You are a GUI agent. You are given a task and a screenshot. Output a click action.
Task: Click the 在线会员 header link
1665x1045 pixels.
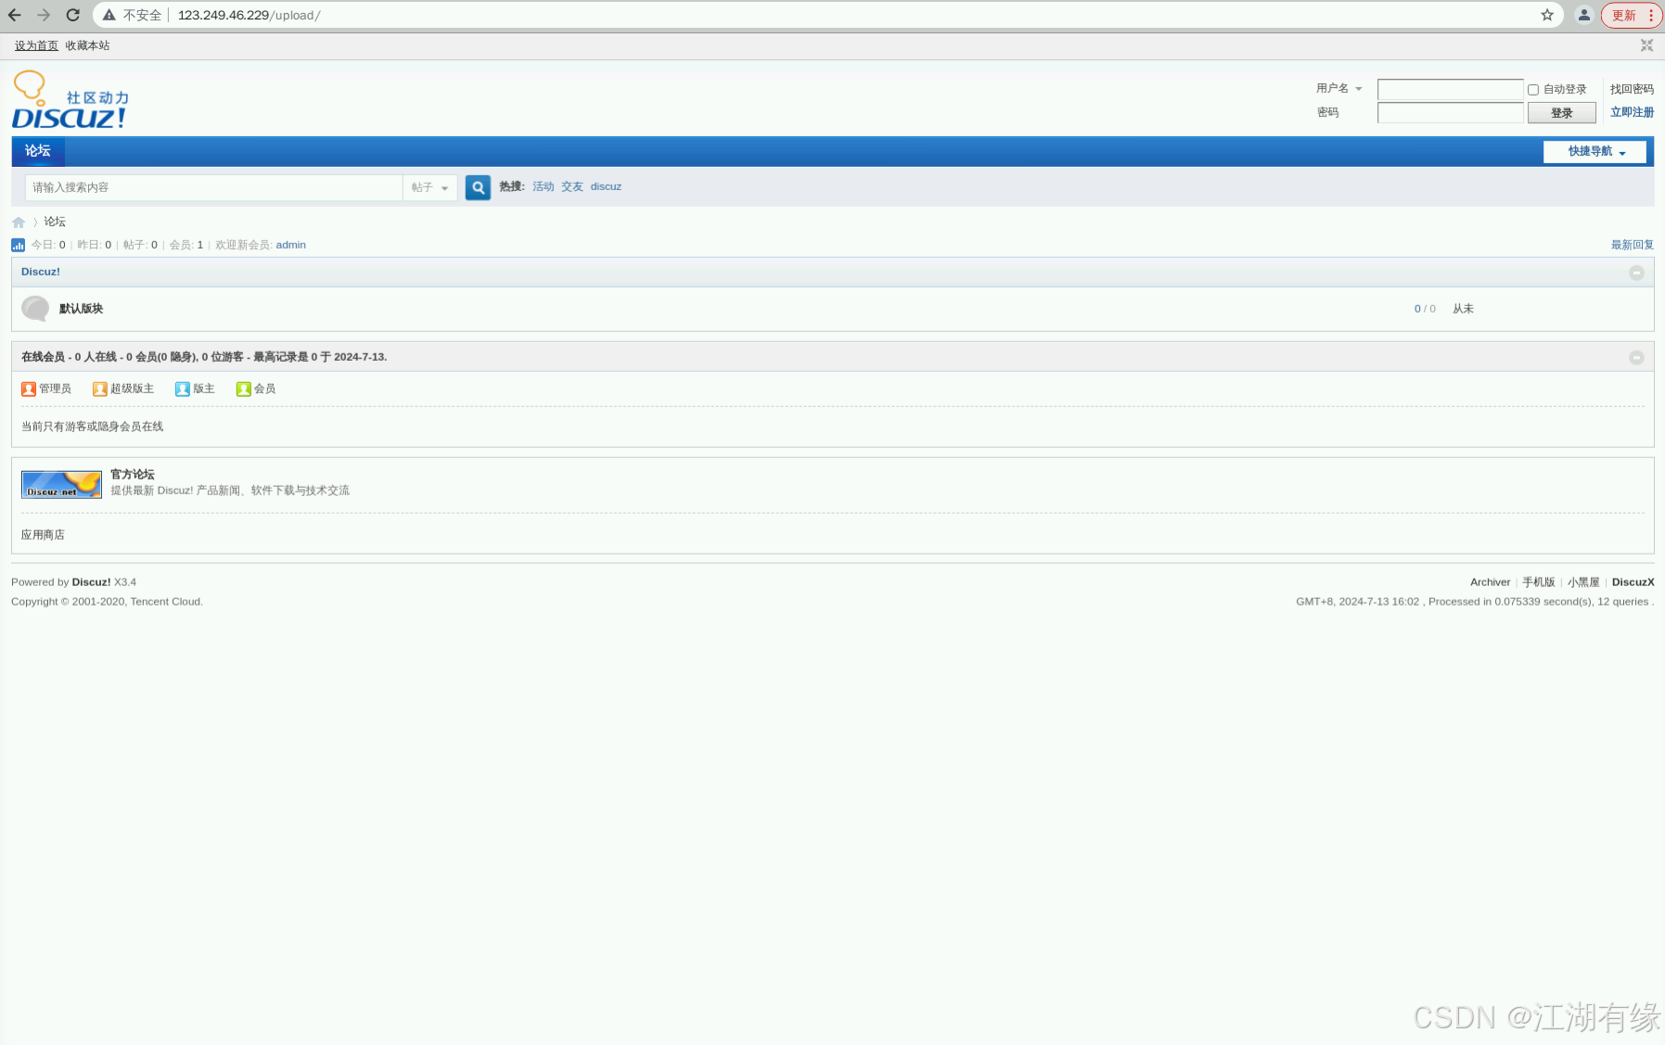pyautogui.click(x=43, y=357)
